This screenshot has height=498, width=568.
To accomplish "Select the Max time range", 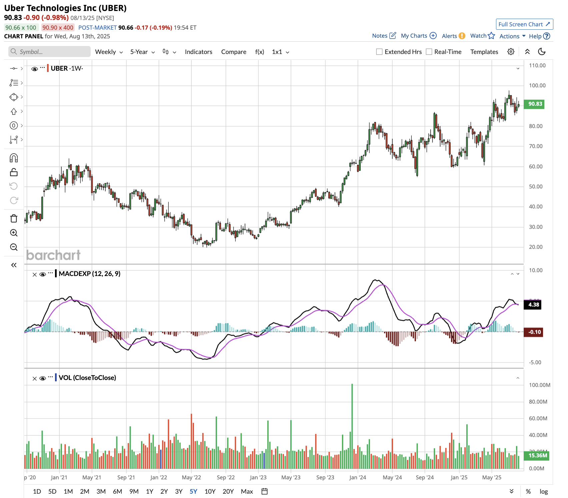I will tap(247, 491).
